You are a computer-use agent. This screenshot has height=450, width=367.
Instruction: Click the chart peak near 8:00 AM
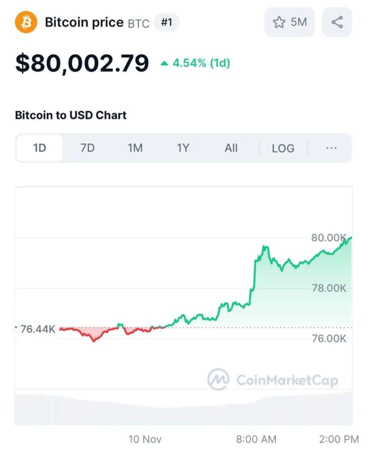265,247
